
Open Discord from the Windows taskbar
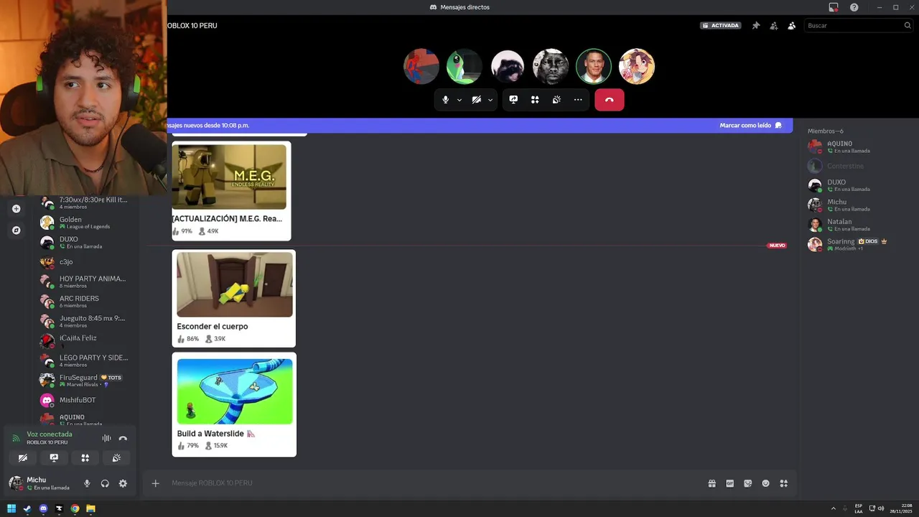click(x=43, y=508)
